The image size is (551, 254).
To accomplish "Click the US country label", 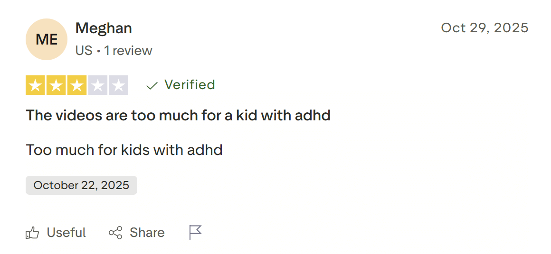I will pos(84,51).
